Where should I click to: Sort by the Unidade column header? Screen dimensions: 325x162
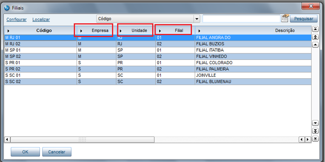[136, 31]
